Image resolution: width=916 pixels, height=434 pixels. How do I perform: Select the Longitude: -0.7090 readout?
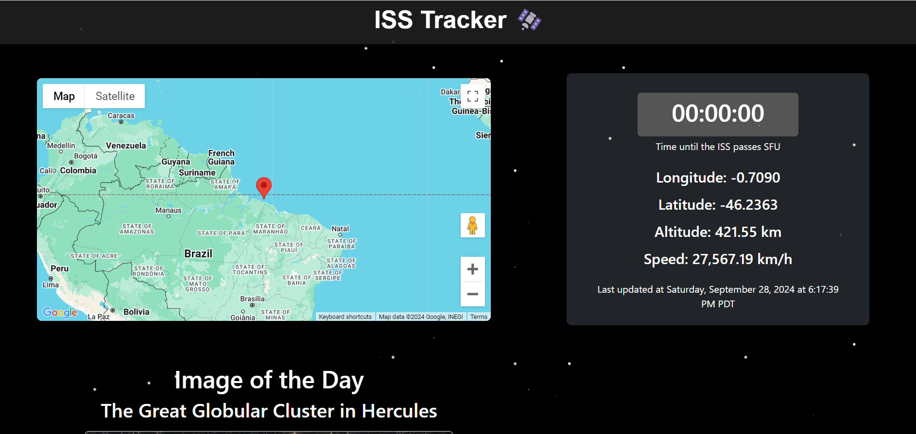718,178
